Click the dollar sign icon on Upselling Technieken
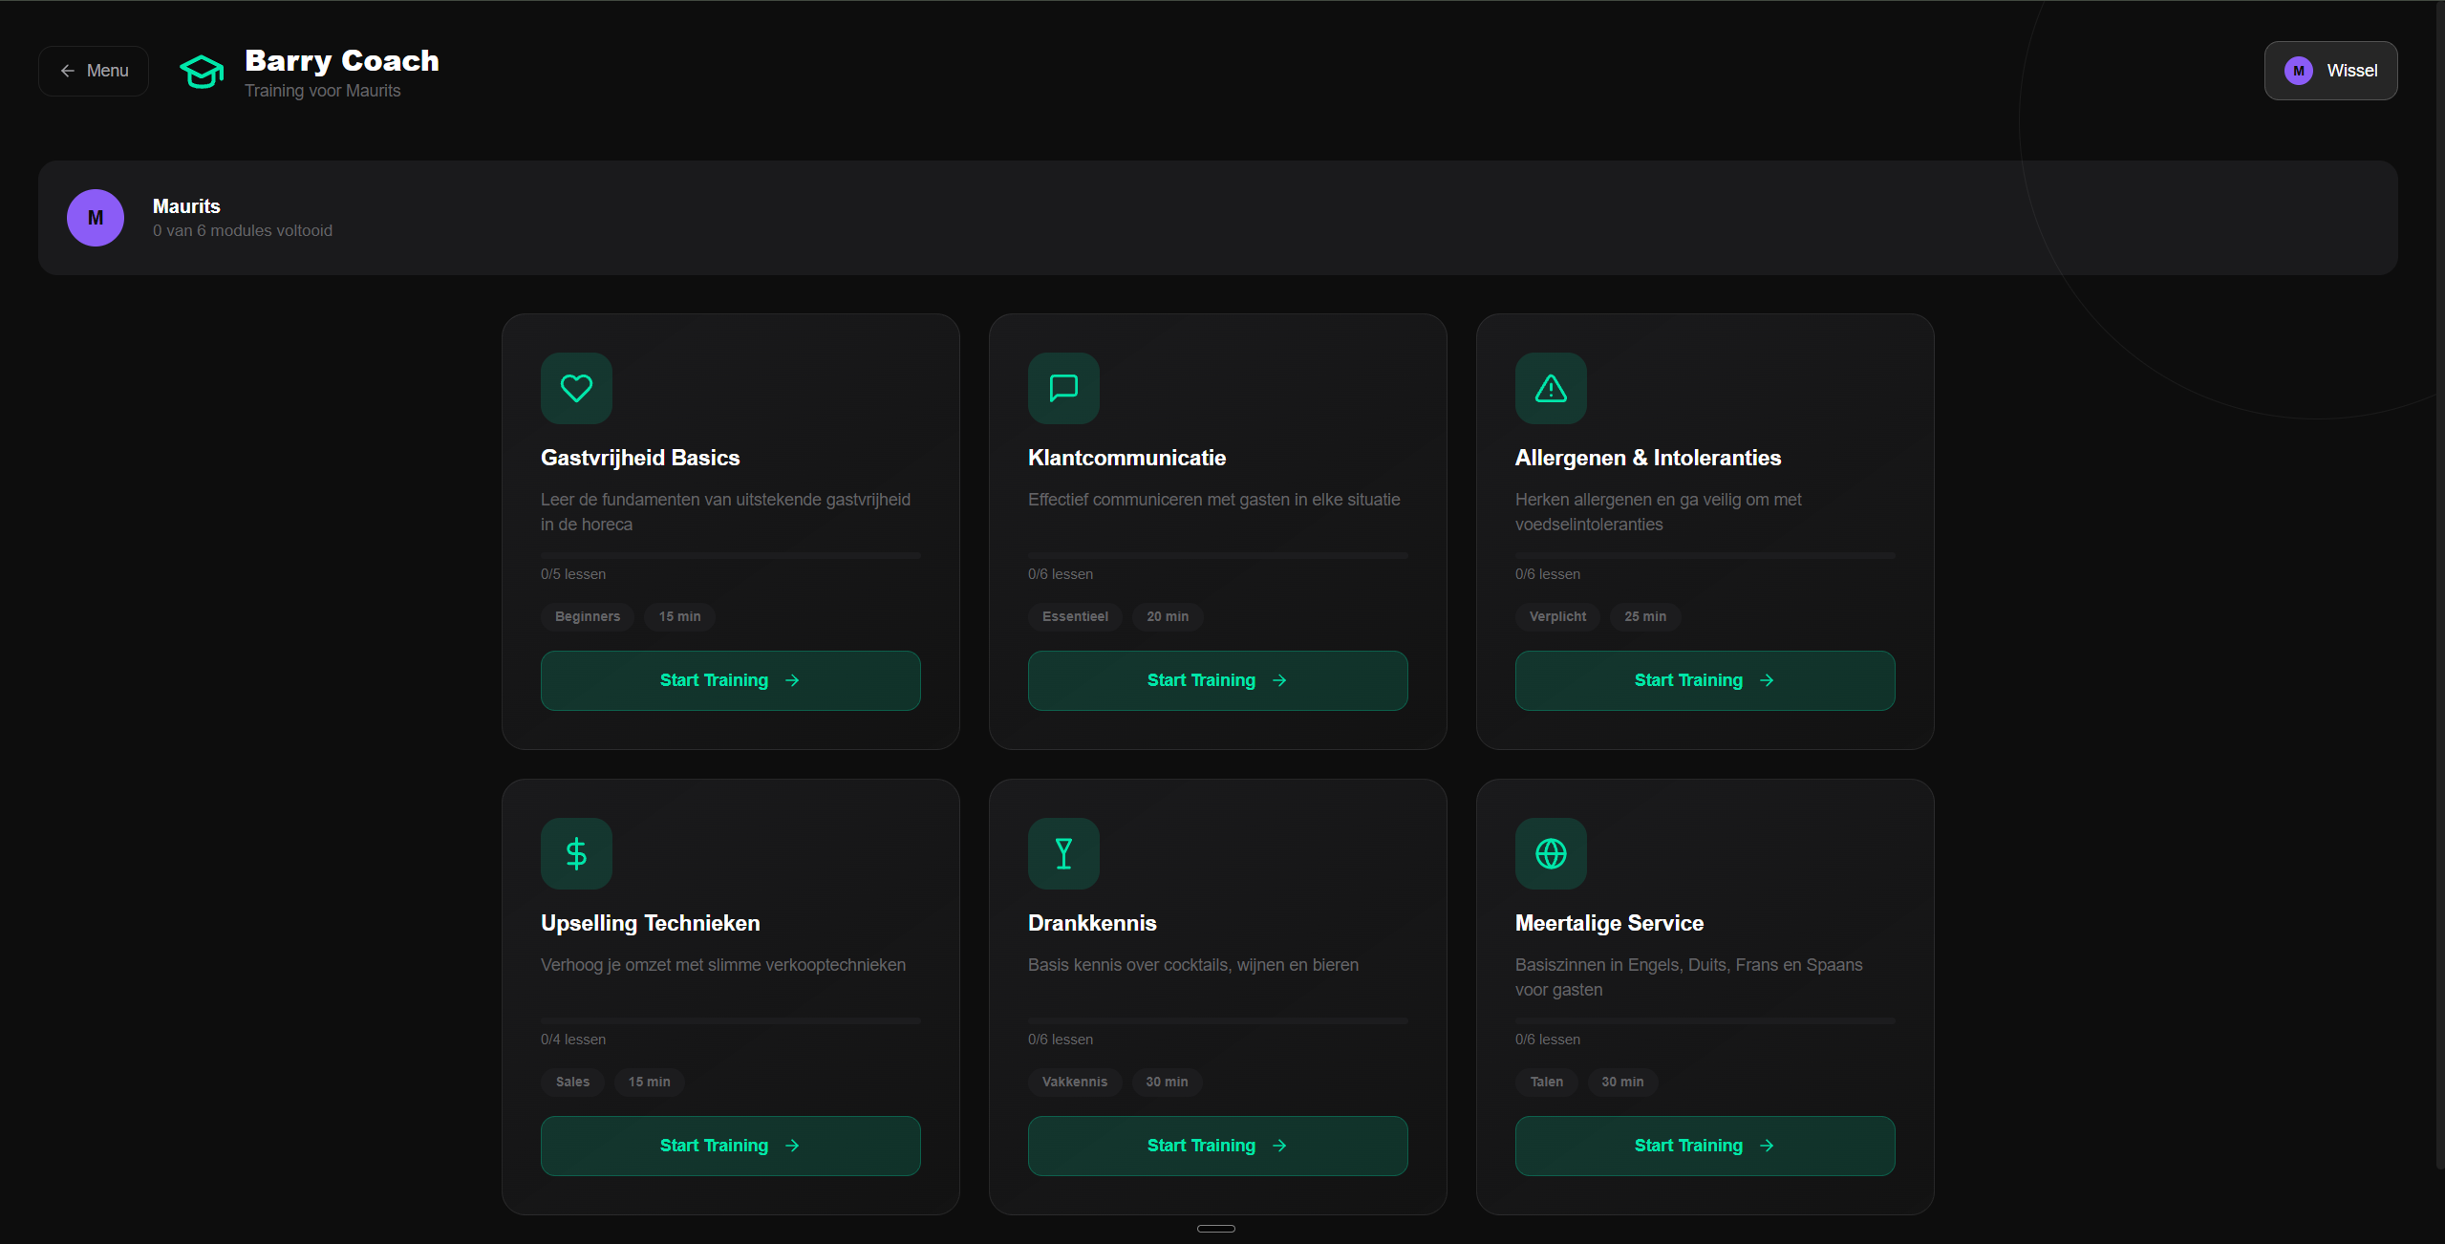This screenshot has height=1244, width=2445. point(576,853)
